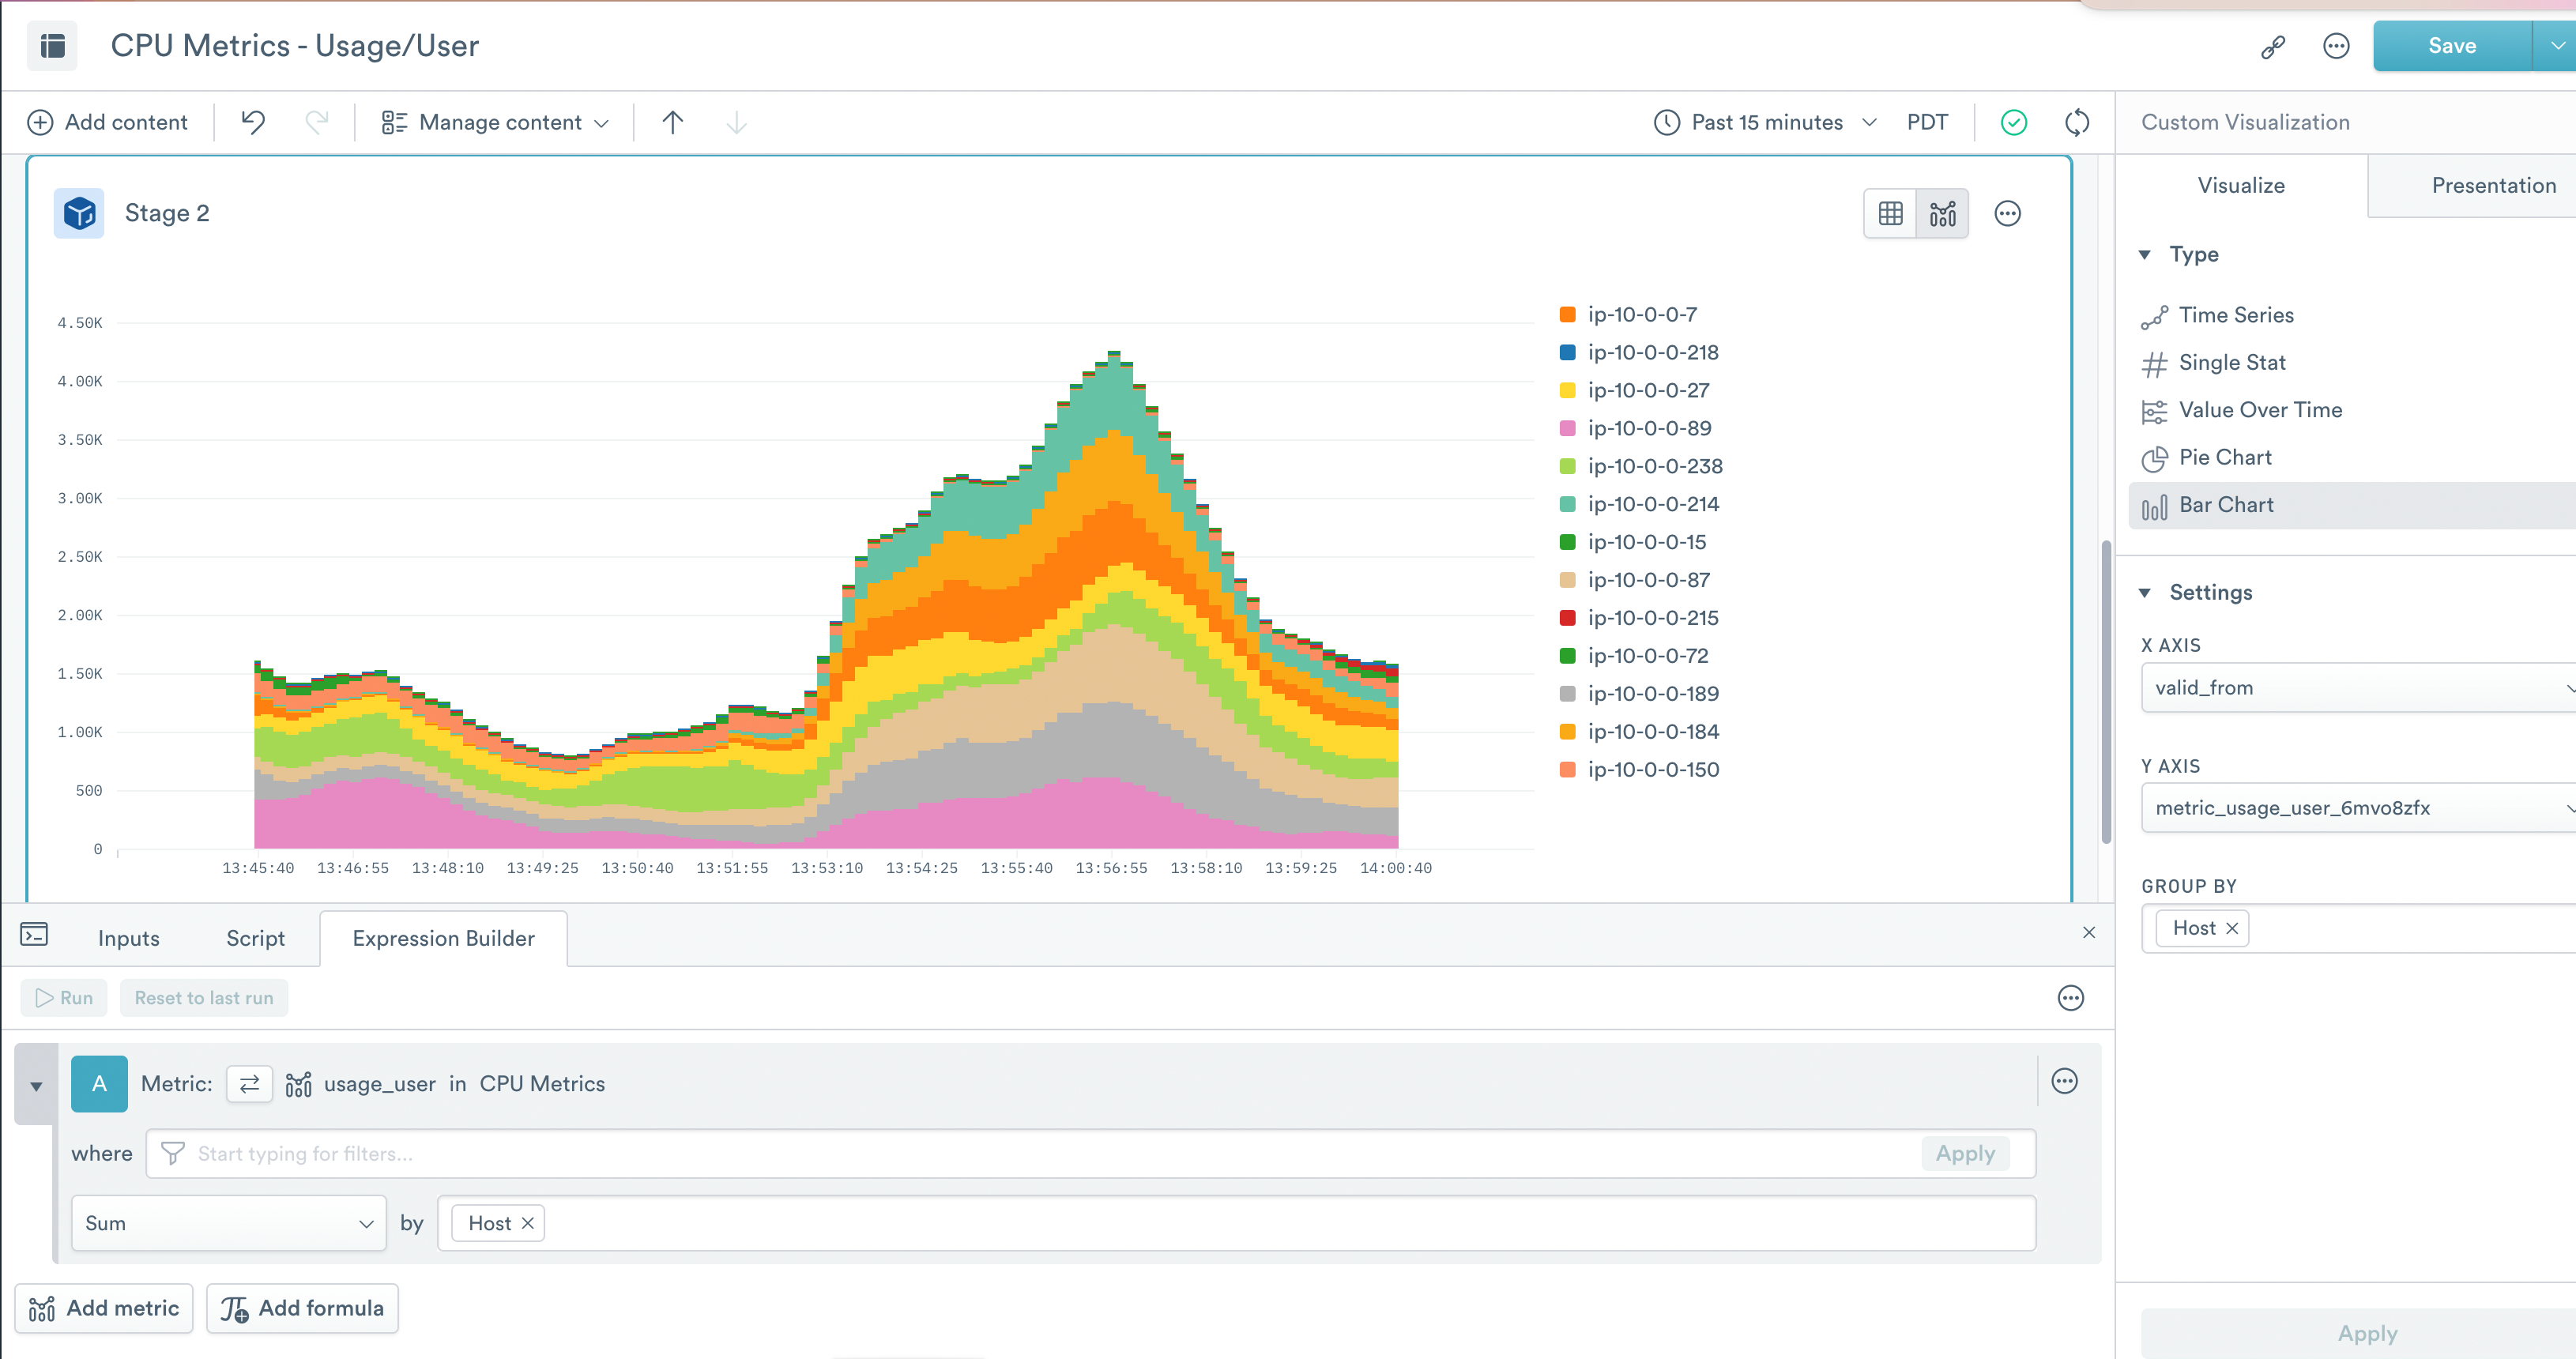Toggle ip-10-0-0-218 series in legend
2576x1359 pixels.
tap(1653, 352)
